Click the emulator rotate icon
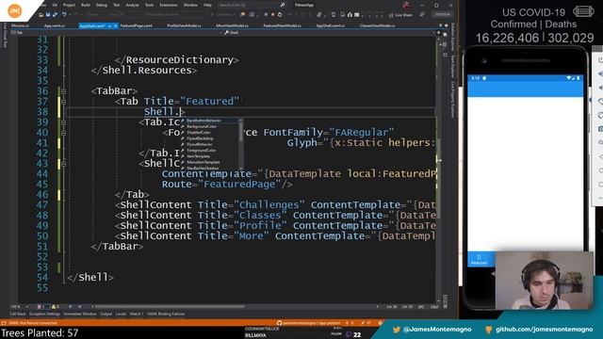 coord(600,102)
